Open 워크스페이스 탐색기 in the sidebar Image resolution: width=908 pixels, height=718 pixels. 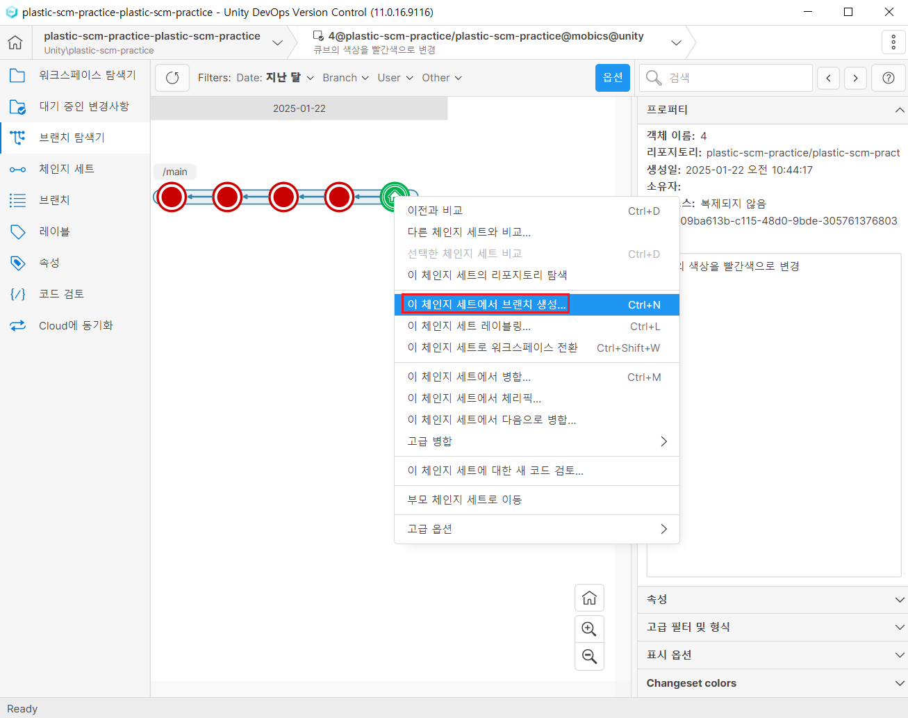(75, 75)
